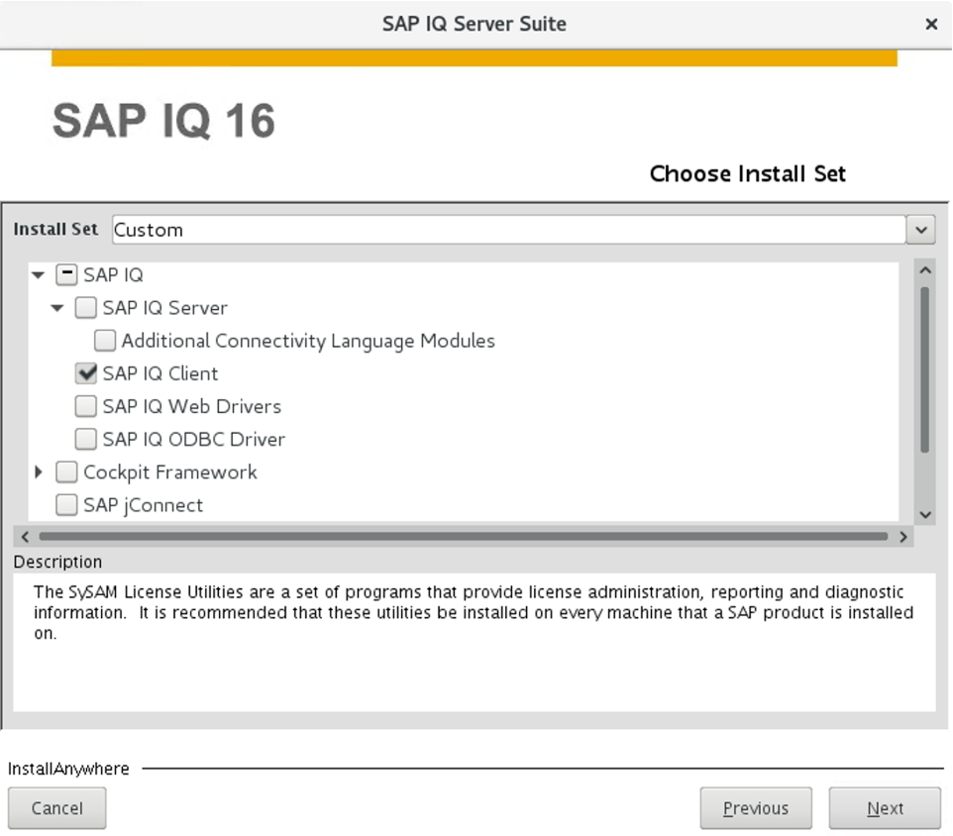The image size is (953, 836).
Task: Check the Cockpit Framework checkbox
Action: coord(66,472)
